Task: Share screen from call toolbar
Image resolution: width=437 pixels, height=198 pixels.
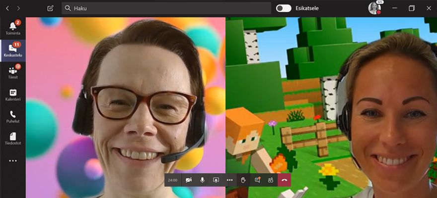Action: point(216,180)
